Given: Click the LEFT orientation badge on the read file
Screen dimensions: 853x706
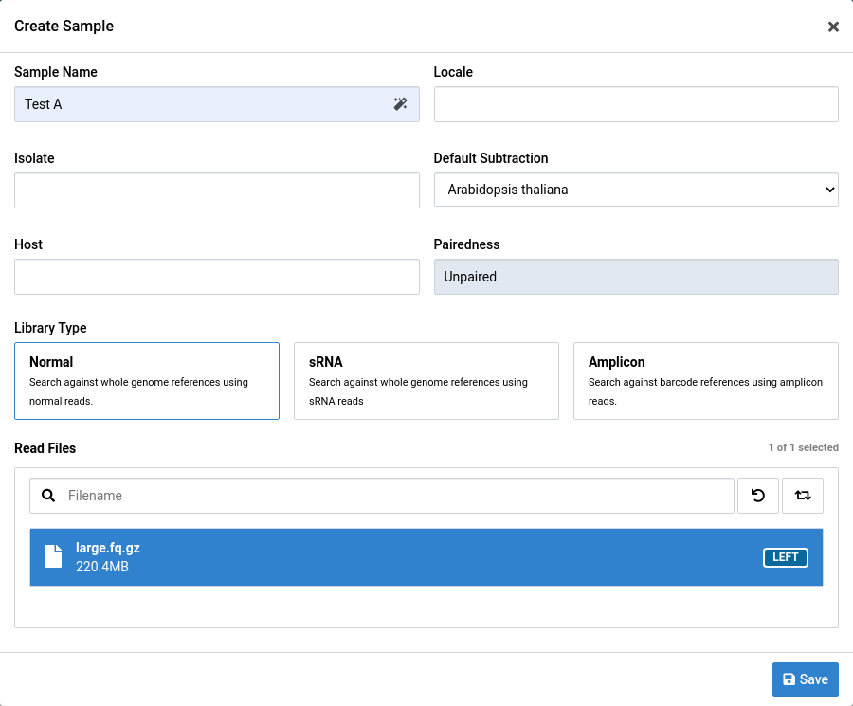Looking at the screenshot, I should [x=785, y=557].
